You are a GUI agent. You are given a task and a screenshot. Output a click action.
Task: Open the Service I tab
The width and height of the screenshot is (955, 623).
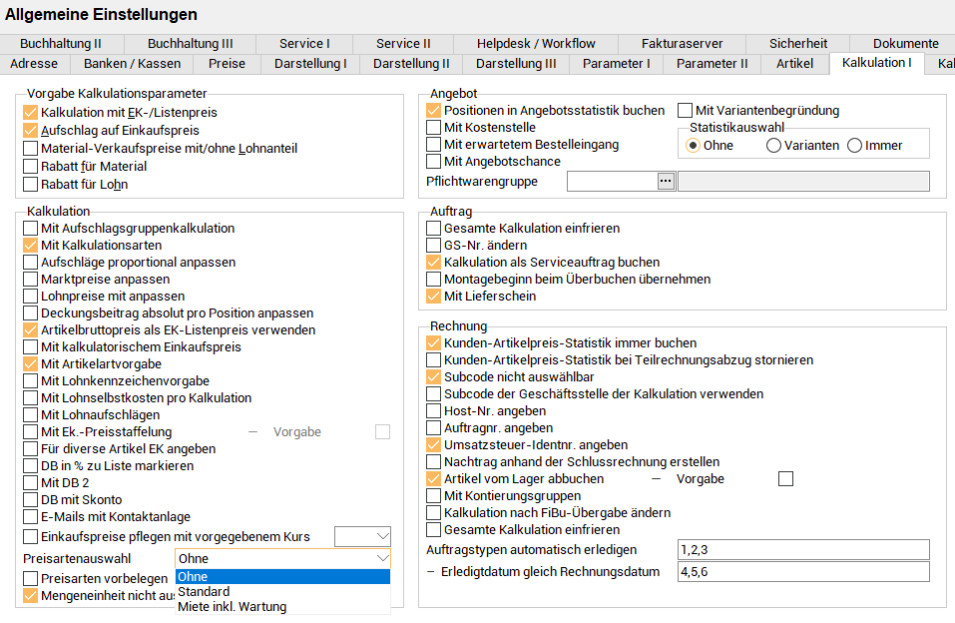(x=304, y=43)
